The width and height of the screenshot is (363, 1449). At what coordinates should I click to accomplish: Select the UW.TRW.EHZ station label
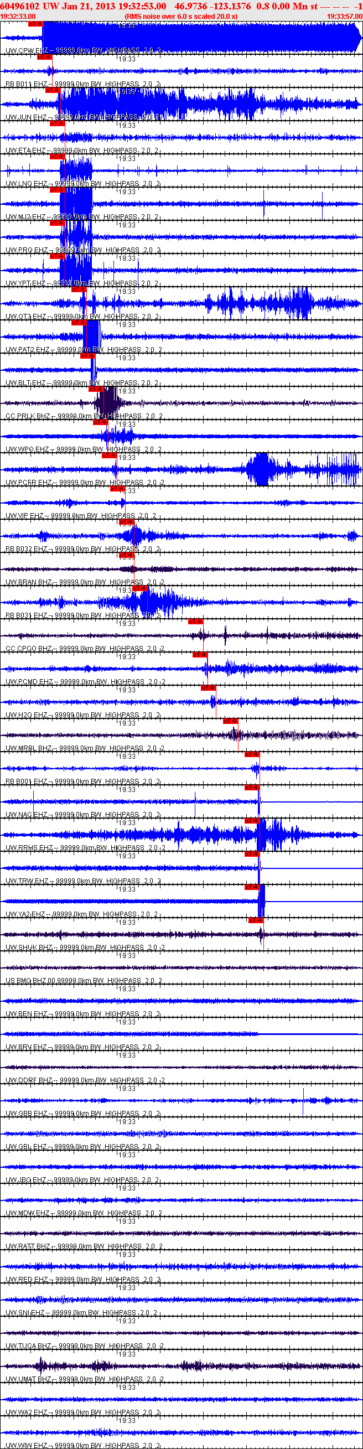27,881
